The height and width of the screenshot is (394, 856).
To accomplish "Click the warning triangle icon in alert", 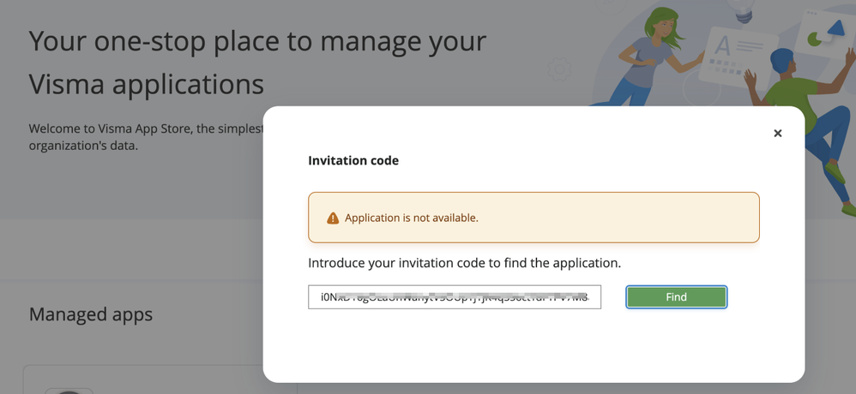I will (x=333, y=218).
